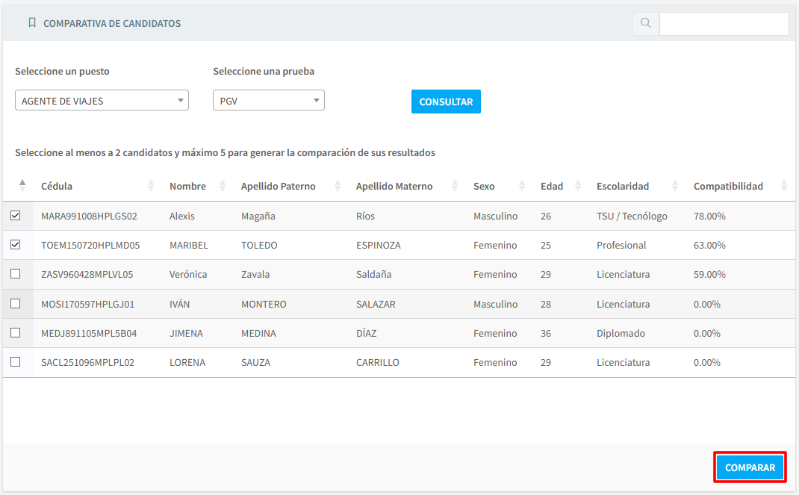Image resolution: width=799 pixels, height=495 pixels.
Task: Check the box for IVÁN MONTERO
Action: coord(15,304)
